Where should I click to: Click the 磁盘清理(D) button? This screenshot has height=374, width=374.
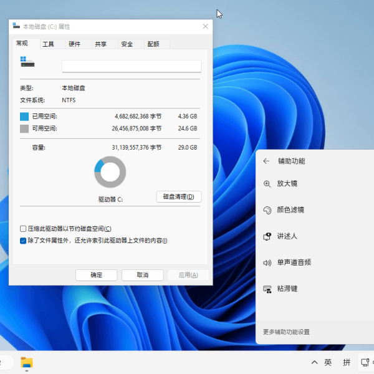click(179, 197)
